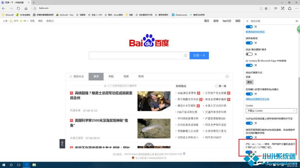Open the 音乐 side widget

[62, 144]
